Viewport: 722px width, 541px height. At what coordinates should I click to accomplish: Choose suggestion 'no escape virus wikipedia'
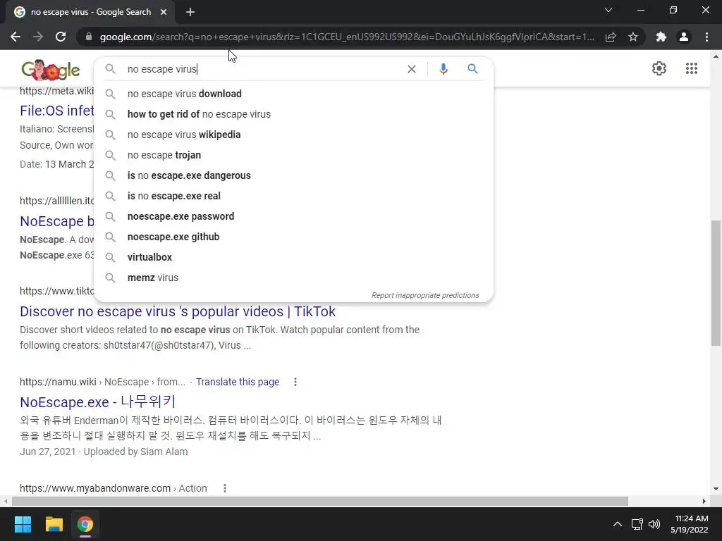pos(293,135)
